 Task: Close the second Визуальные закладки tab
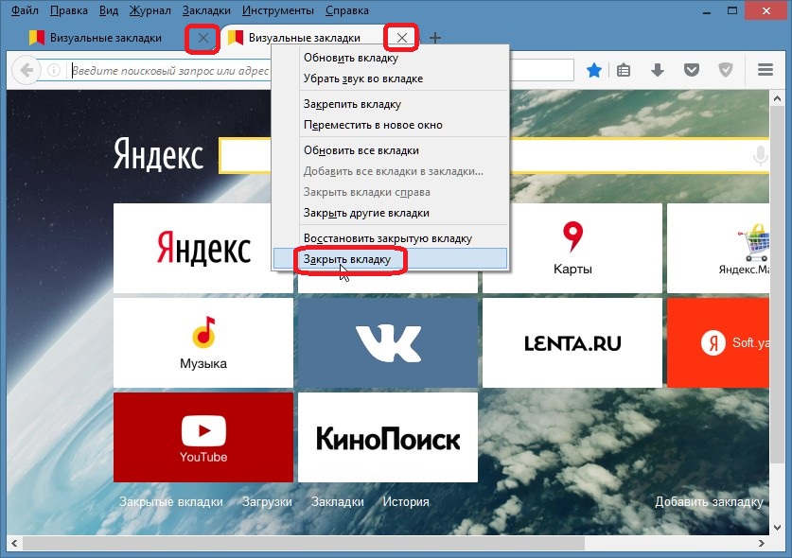coord(402,38)
